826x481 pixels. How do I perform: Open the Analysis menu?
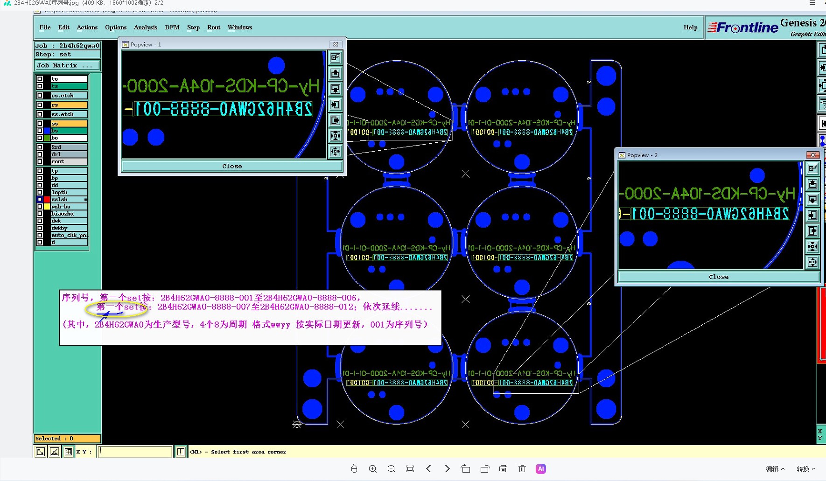click(x=146, y=28)
